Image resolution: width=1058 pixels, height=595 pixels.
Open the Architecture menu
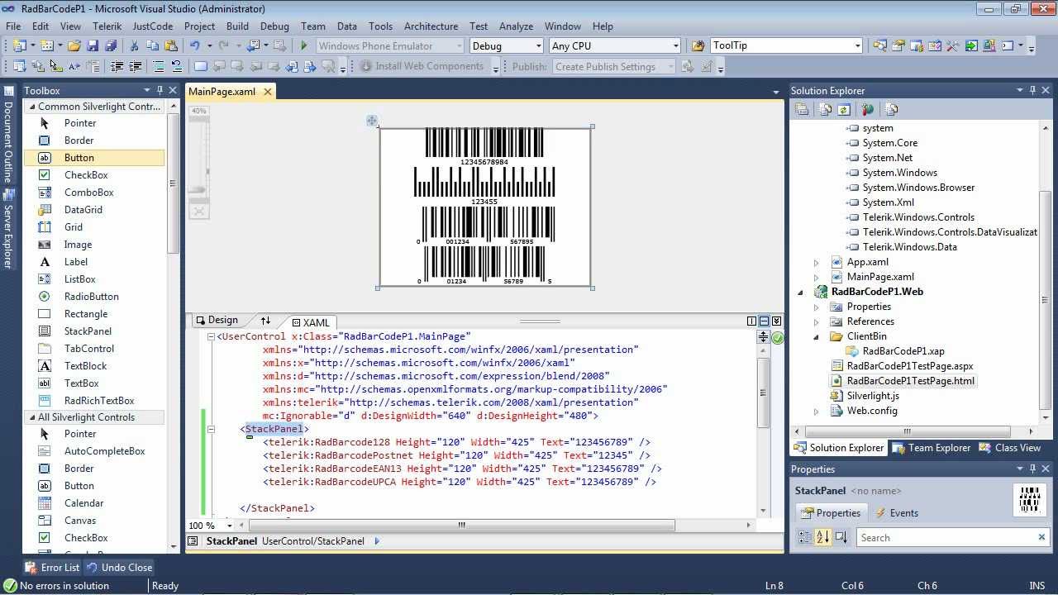click(x=431, y=26)
